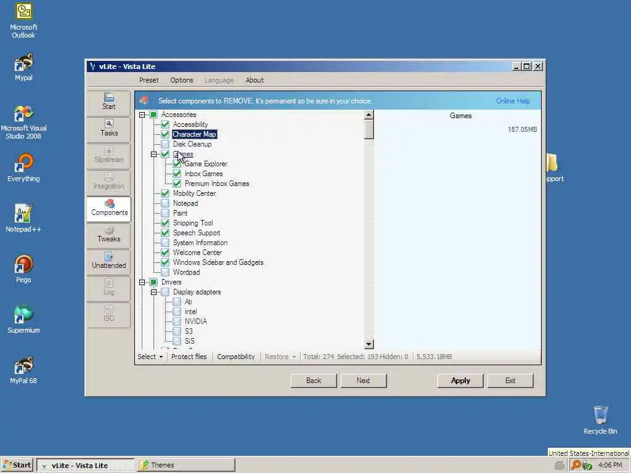Collapse the Drivers tree node

(142, 282)
